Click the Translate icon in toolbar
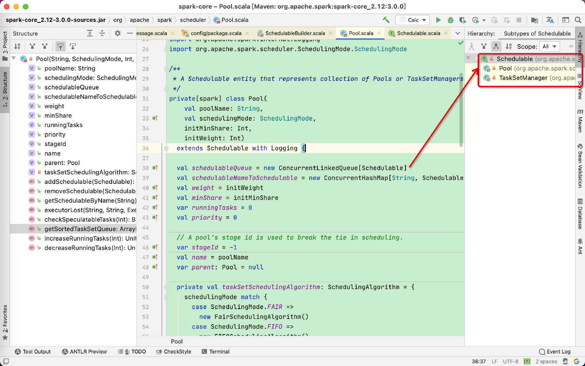The height and width of the screenshot is (366, 585). [x=550, y=20]
